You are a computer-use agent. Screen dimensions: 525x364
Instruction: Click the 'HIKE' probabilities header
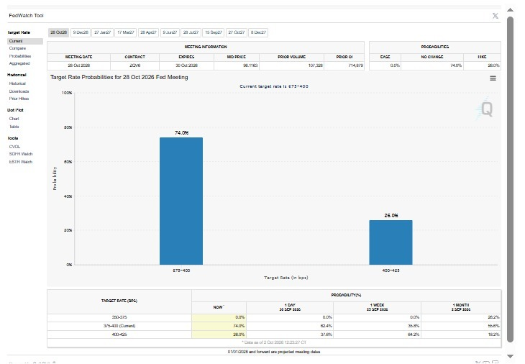(482, 57)
